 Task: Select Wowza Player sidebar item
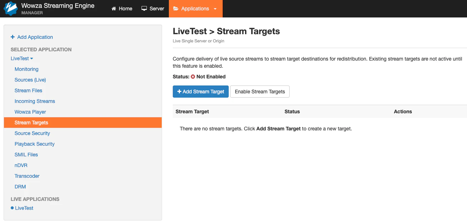coord(30,112)
